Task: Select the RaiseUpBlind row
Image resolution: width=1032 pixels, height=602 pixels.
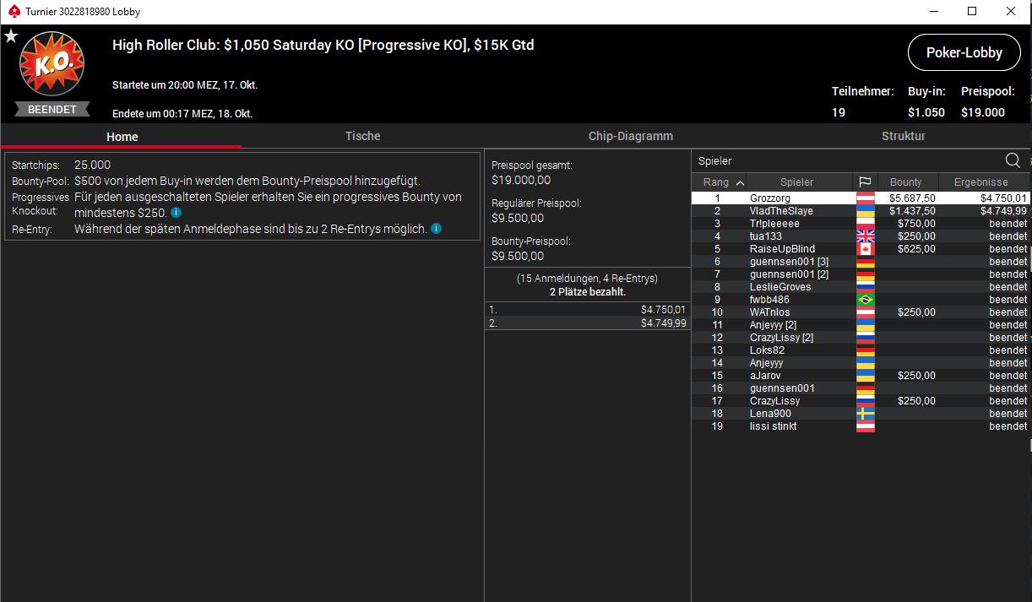Action: 782,249
